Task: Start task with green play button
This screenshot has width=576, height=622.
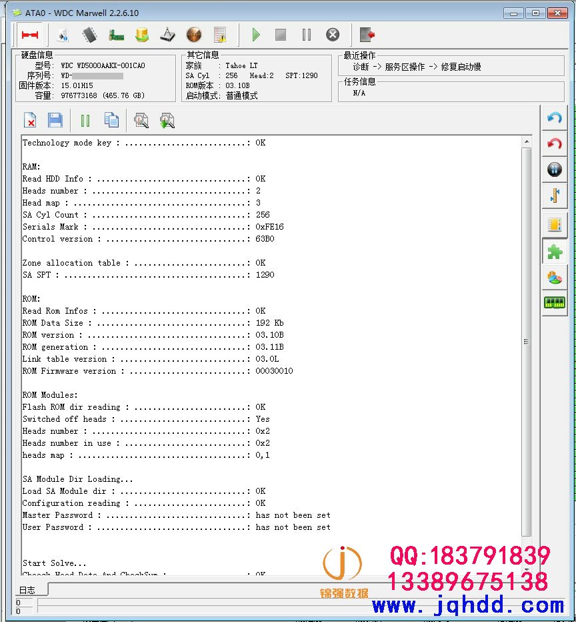Action: (256, 35)
